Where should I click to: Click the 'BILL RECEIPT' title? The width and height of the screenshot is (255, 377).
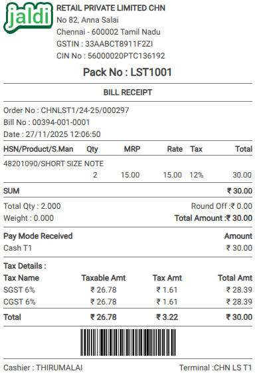[127, 92]
